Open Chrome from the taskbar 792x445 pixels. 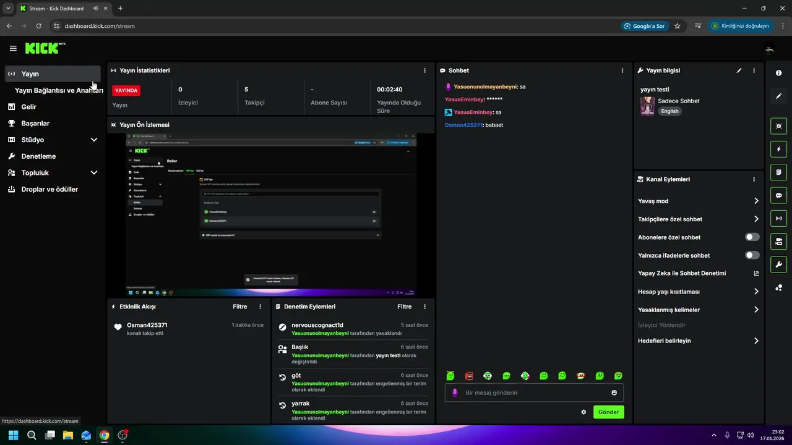[x=105, y=435]
